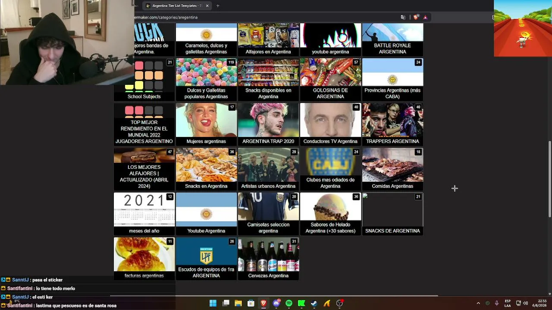Open Steam from the taskbar
Image resolution: width=552 pixels, height=310 pixels.
(x=314, y=303)
